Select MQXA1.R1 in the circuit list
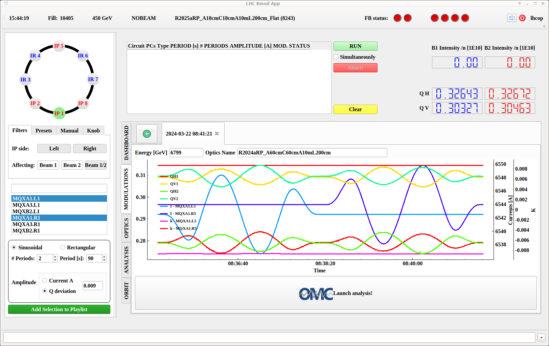Image resolution: width=549 pixels, height=346 pixels. coord(59,218)
